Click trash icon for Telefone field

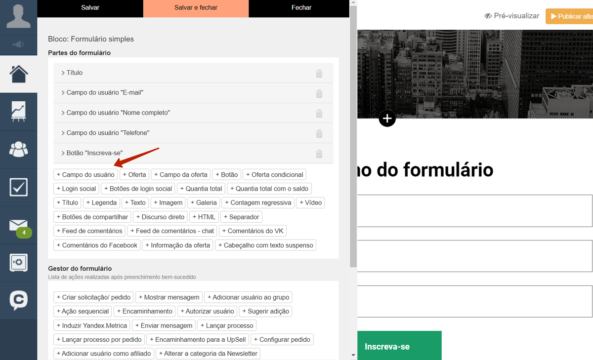pos(319,134)
